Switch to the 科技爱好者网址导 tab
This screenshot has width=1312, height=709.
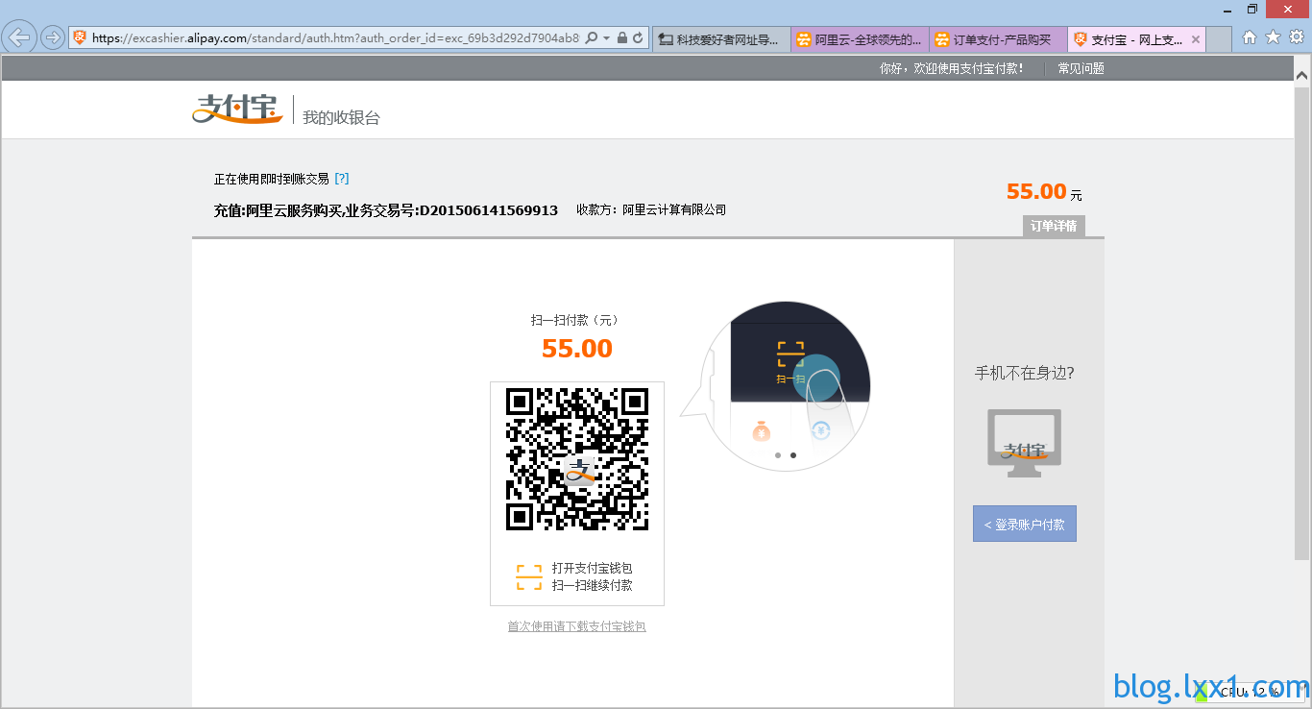(x=721, y=39)
